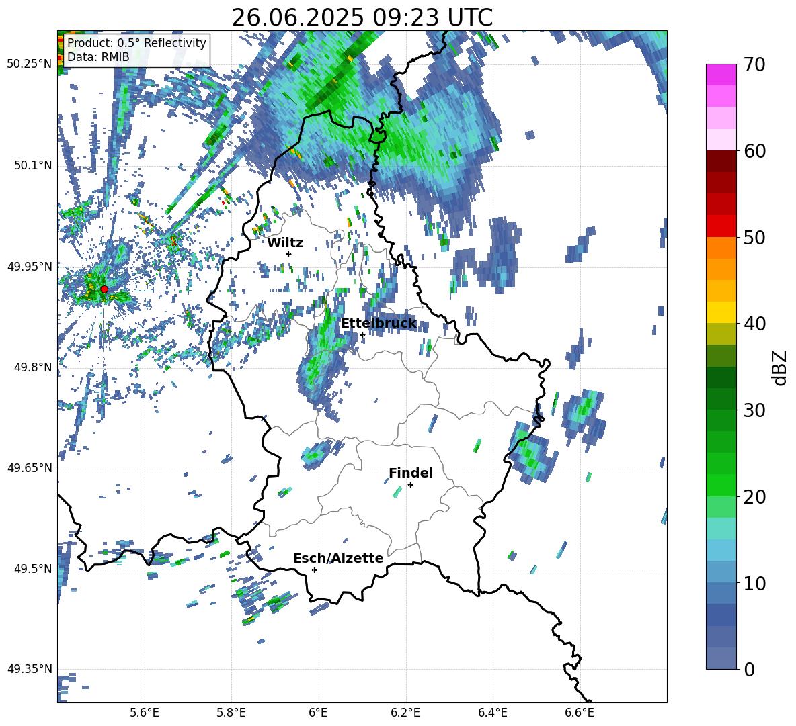796x726 pixels.
Task: Click the olive colorbar swatch below 40
Action: click(721, 334)
